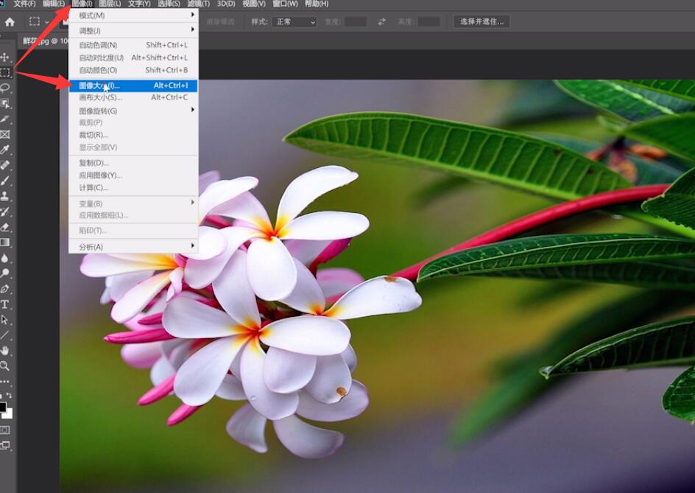Viewport: 695px width, 493px height.
Task: Choose 图像大小(I)... from the menu
Action: 133,85
